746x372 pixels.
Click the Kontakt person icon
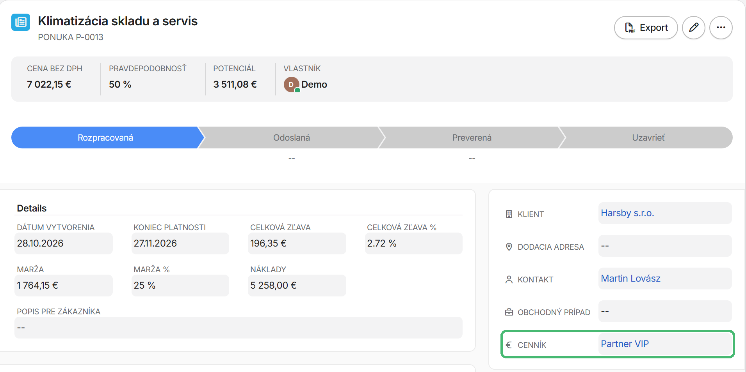coord(509,279)
